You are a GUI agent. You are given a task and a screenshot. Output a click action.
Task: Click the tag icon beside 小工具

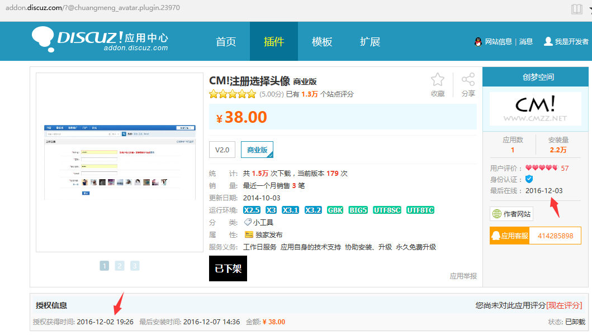[x=248, y=222]
